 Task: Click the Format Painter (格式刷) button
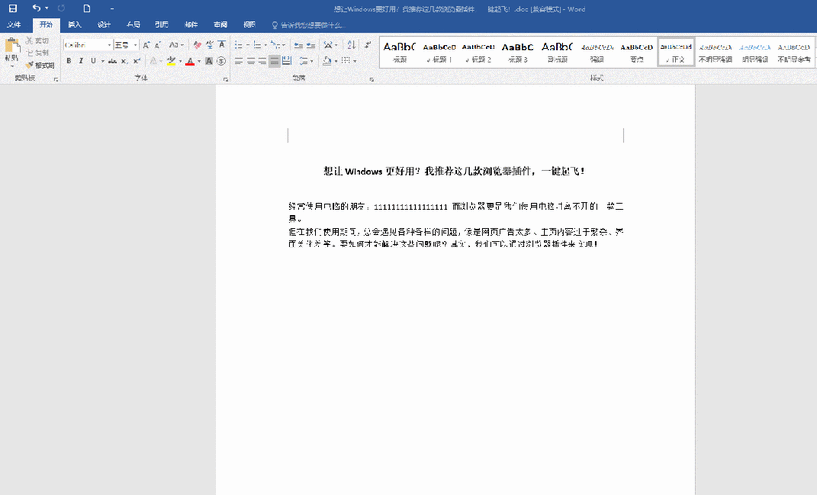coord(41,65)
